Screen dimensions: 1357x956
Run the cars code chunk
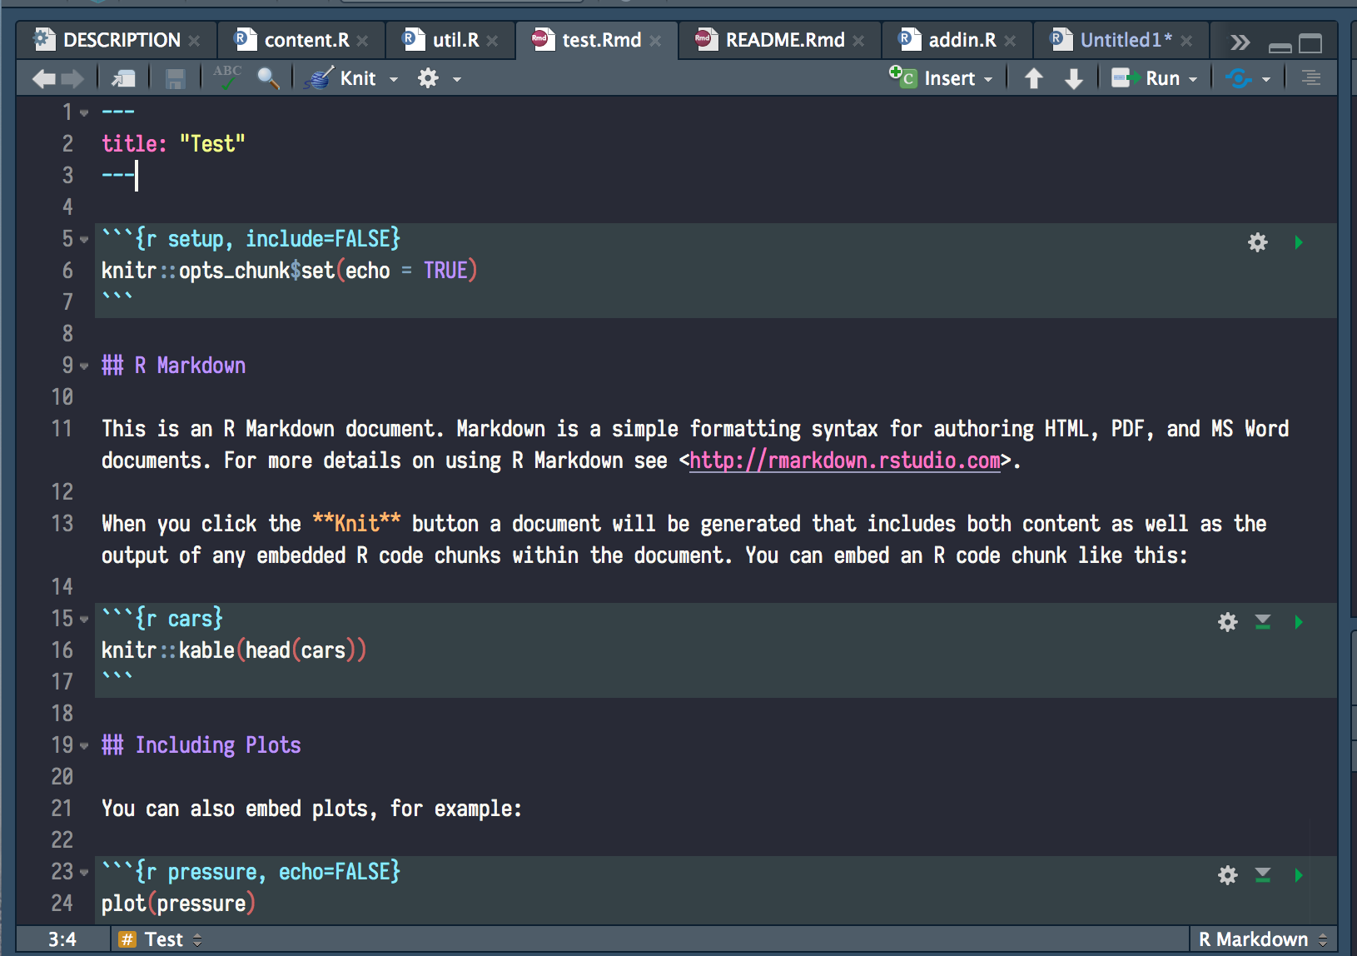(x=1299, y=621)
